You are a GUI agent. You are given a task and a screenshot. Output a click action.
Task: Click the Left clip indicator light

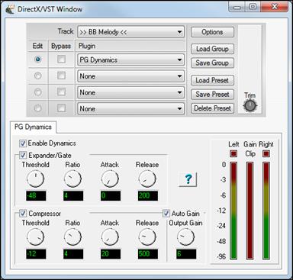(x=233, y=153)
